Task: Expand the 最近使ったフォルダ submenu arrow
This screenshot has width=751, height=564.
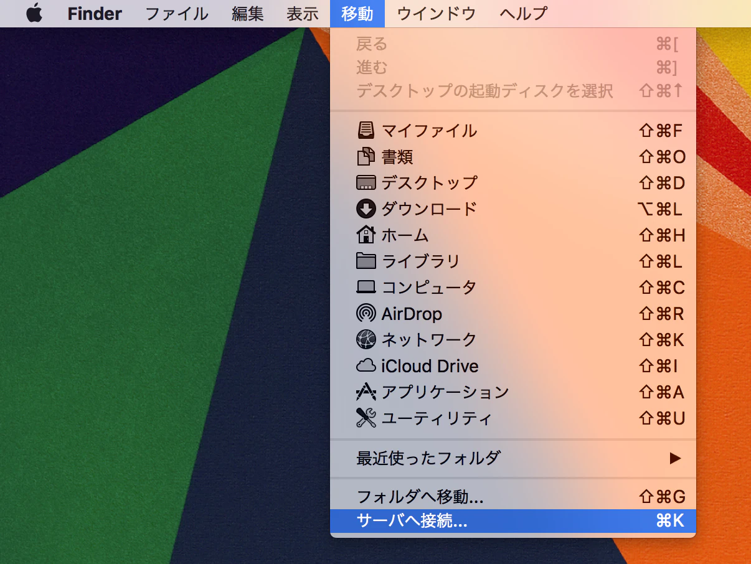Action: (x=675, y=459)
